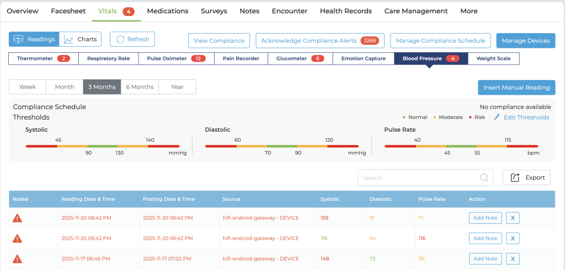Viewport: 565px width, 270px height.
Task: Click the Systolic threshold range bar
Action: [102, 146]
